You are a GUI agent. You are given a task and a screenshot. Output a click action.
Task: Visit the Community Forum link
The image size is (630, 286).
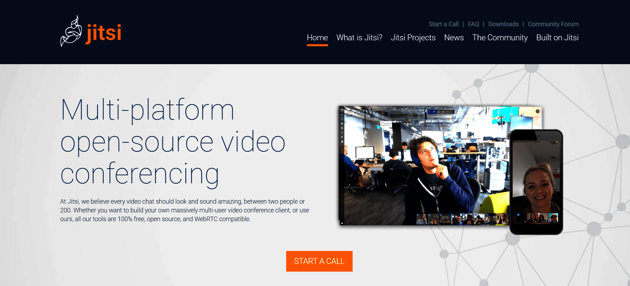tap(553, 24)
